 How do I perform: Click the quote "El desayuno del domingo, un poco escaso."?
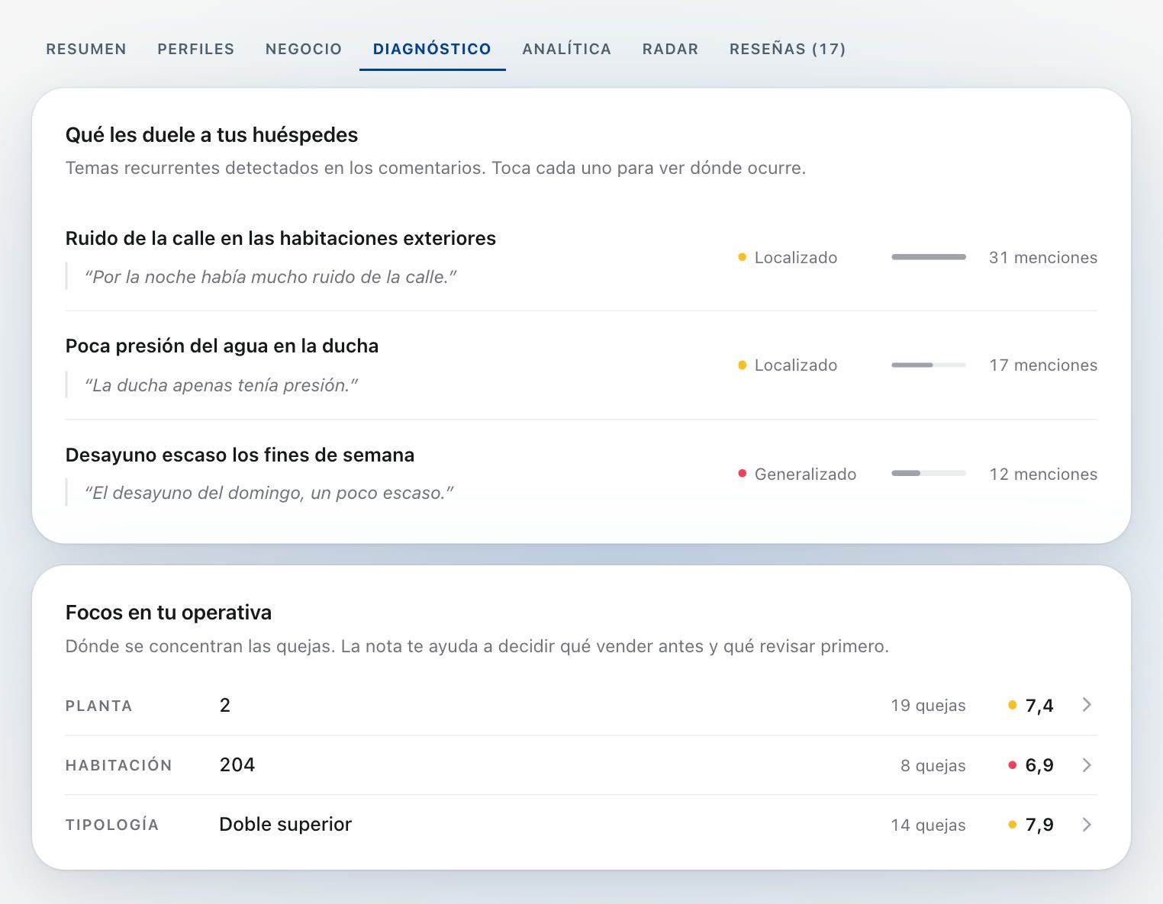[269, 493]
